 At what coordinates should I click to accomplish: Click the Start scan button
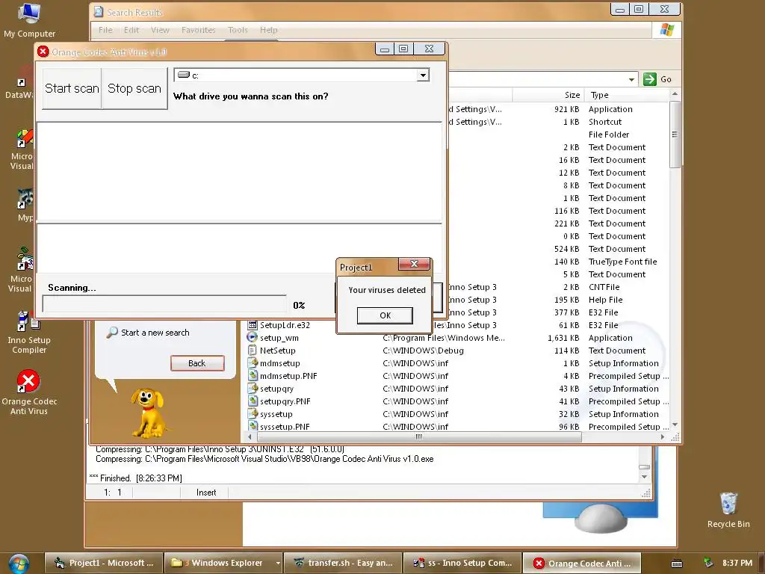(x=72, y=88)
